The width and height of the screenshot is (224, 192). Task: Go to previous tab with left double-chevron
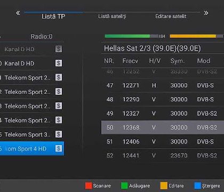coord(18,13)
